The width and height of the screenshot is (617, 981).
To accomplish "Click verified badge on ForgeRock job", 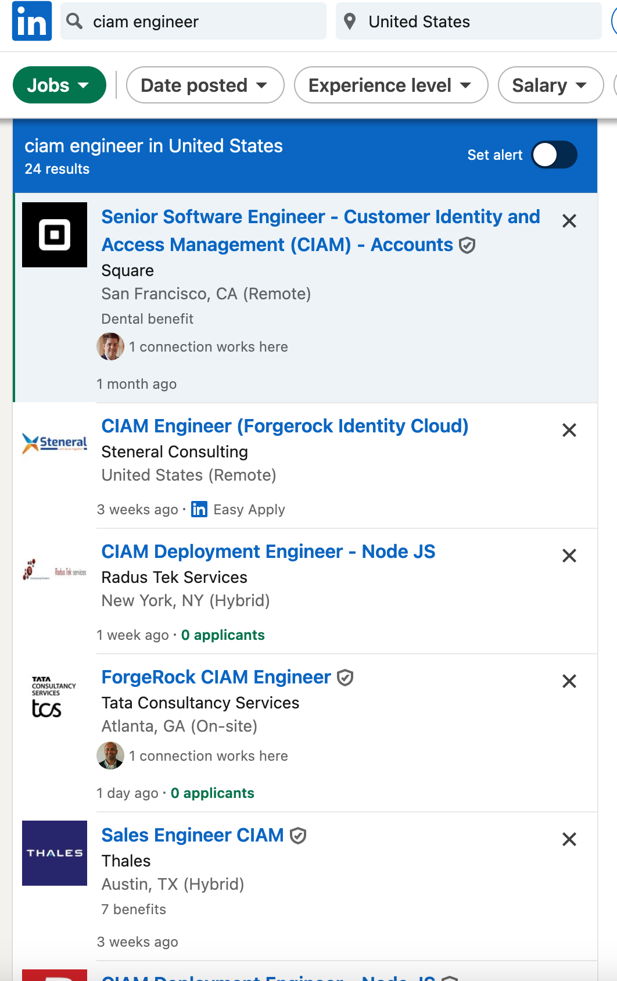I will pos(345,678).
